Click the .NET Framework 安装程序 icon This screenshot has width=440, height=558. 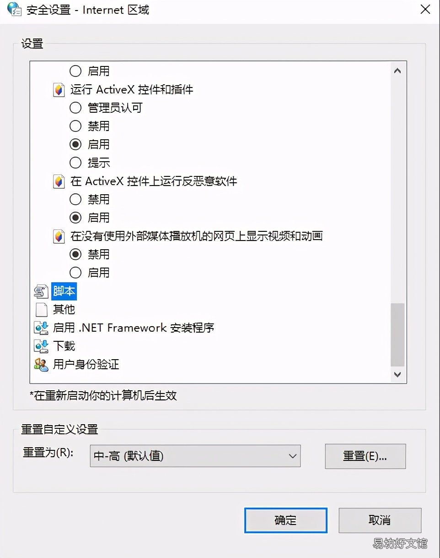click(x=41, y=328)
